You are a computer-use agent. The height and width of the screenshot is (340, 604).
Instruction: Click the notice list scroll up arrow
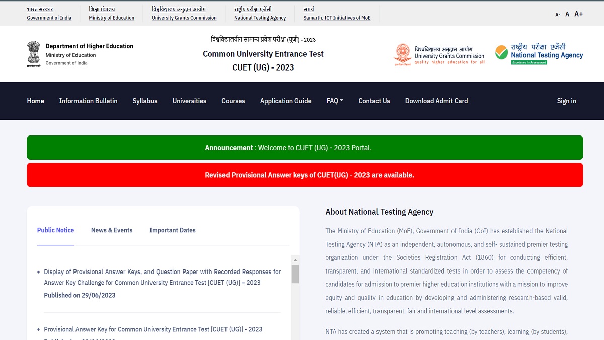click(x=295, y=259)
